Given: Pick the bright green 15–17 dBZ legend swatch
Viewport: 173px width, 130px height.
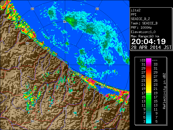Looking at the screenshot, I should (x=149, y=97).
